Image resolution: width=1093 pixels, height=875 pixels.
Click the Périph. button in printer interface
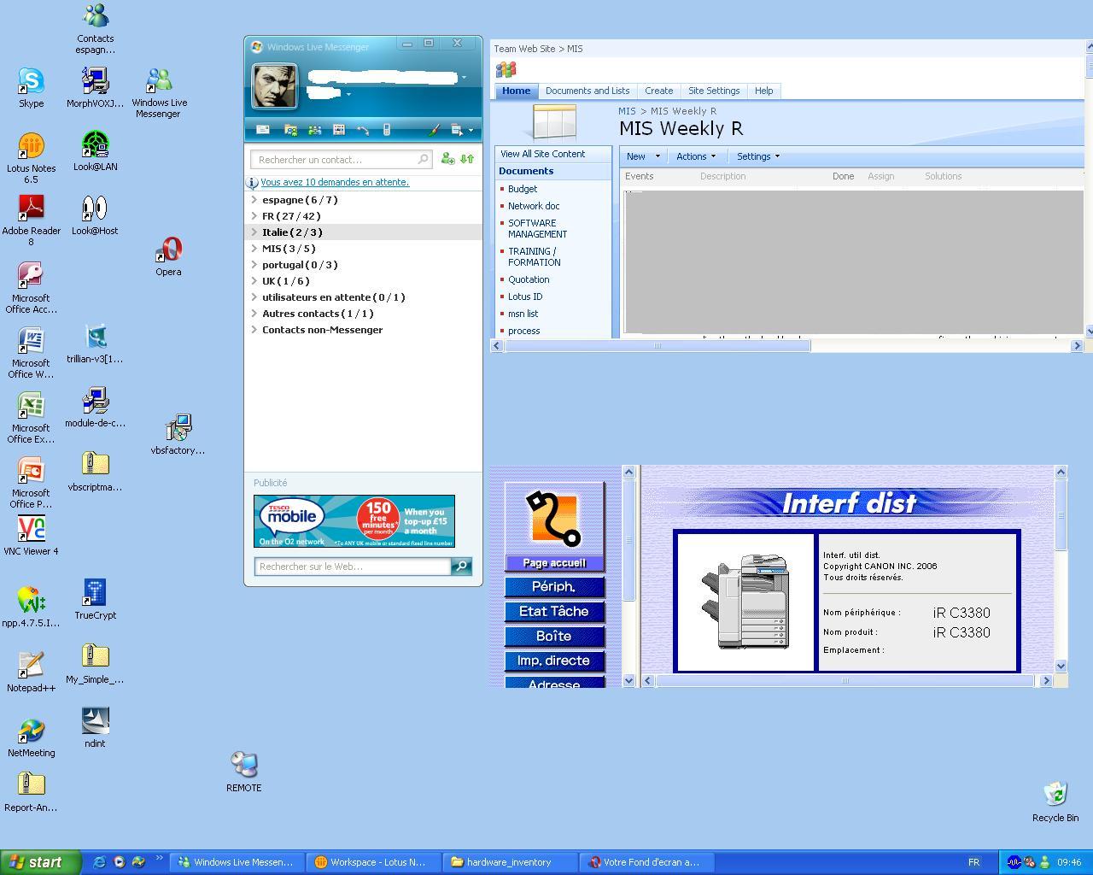(554, 587)
